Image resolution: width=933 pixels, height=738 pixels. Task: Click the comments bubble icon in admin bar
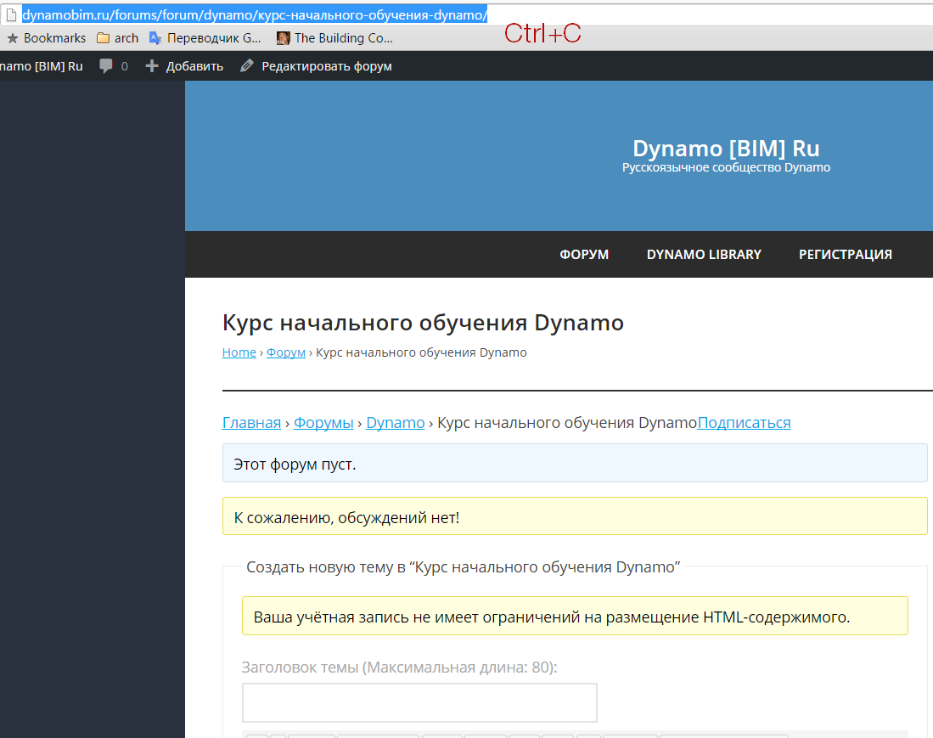106,66
